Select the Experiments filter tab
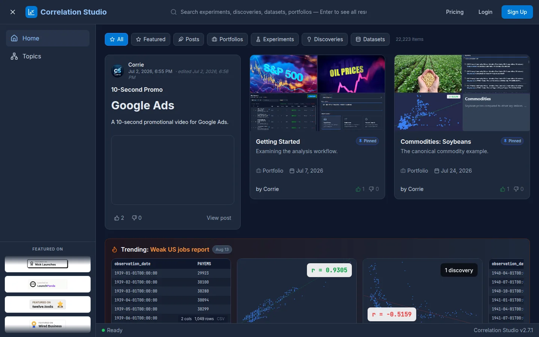Image resolution: width=539 pixels, height=337 pixels. [275, 39]
